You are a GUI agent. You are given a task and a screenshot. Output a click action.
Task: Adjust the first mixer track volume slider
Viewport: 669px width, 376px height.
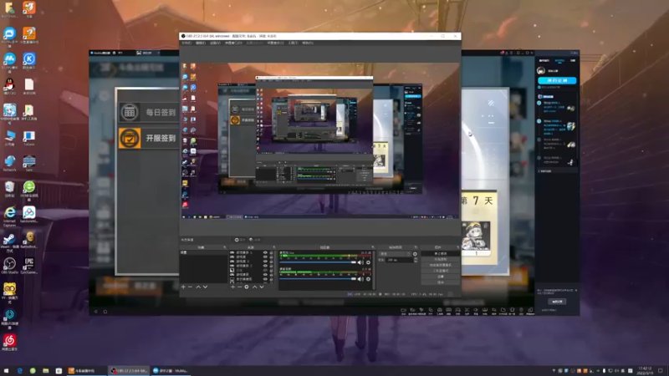click(x=318, y=262)
